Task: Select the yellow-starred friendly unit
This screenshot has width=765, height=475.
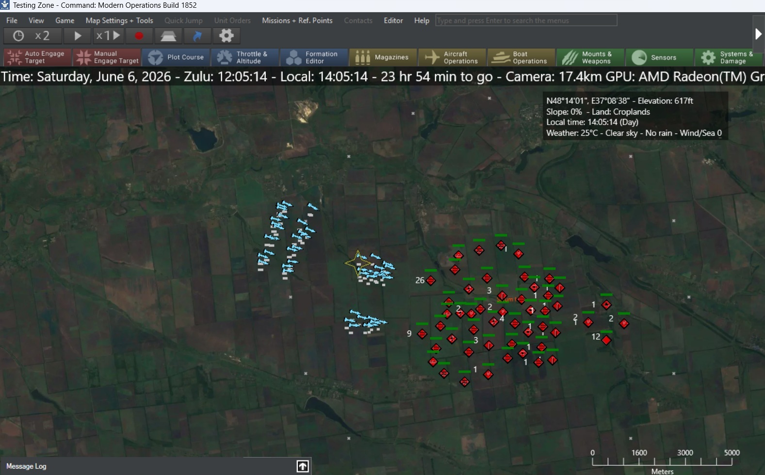Action: pos(358,263)
